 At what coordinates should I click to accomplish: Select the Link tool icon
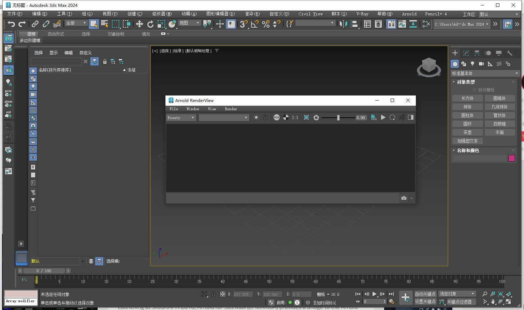click(x=35, y=24)
